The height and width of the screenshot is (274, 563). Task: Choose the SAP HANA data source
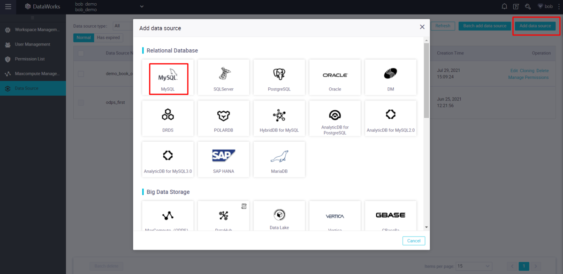tap(223, 160)
